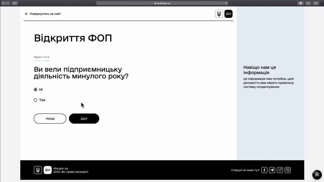Select the "Ні" radio option

35,89
